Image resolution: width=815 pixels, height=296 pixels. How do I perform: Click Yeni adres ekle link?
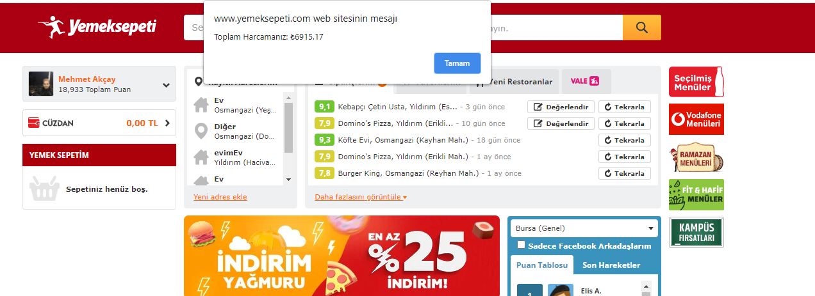220,197
